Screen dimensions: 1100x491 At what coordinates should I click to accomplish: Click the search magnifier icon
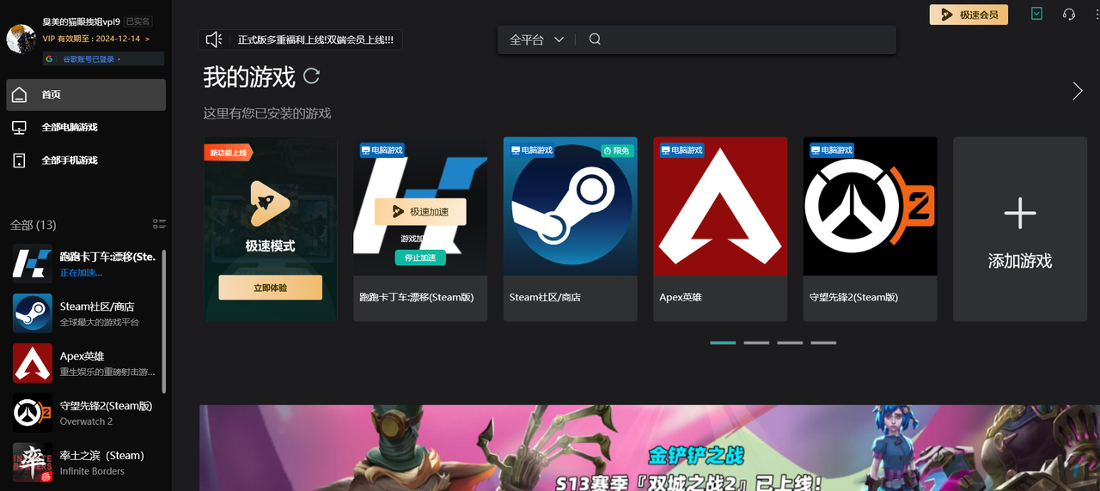click(595, 39)
